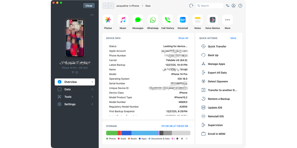The image size is (297, 148).
Task: Expand the Tools sidebar section
Action: 75,97
